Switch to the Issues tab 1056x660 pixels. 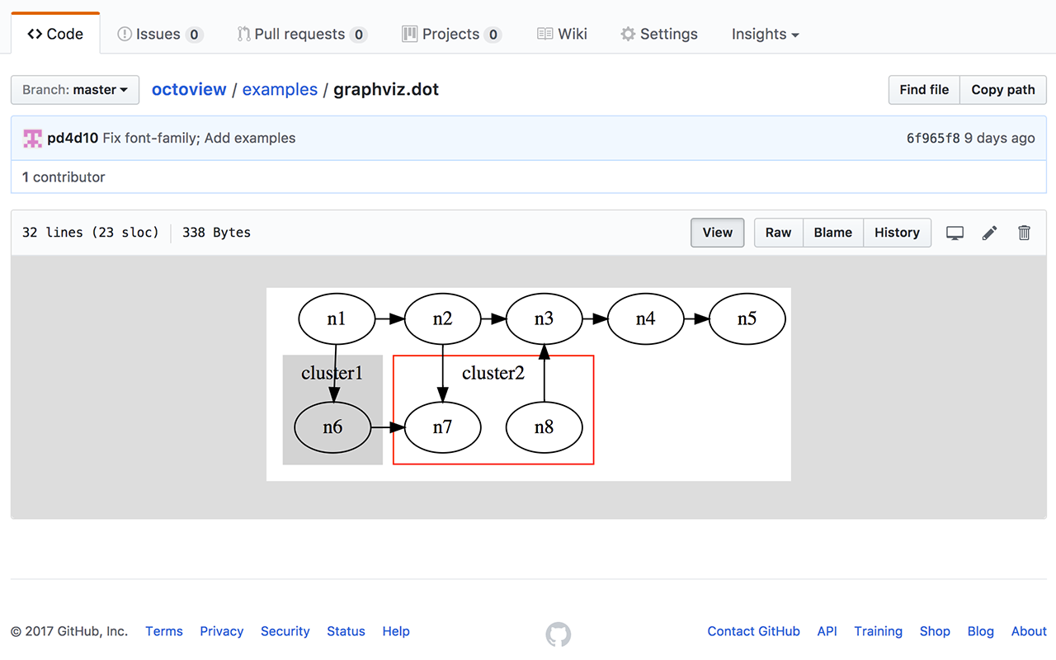pyautogui.click(x=160, y=34)
